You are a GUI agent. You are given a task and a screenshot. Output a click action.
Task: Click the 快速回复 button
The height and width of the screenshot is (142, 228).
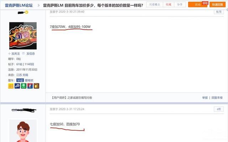pos(217,5)
